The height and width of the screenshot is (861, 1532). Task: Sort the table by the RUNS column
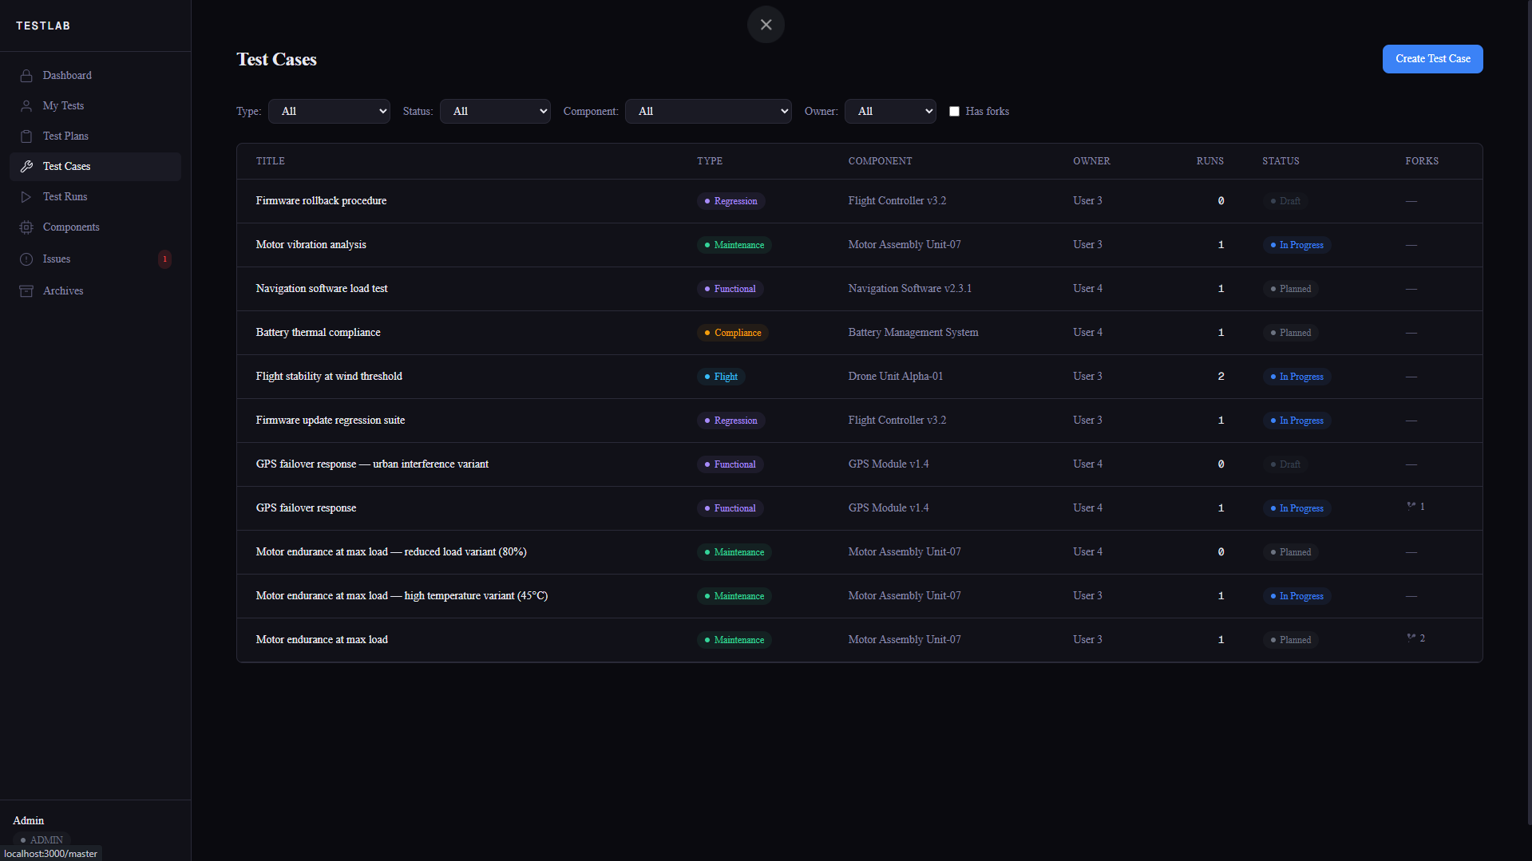(x=1209, y=160)
